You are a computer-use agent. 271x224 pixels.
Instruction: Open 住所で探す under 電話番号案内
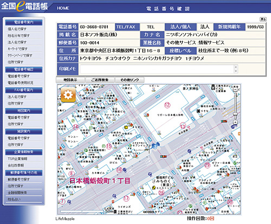[x=15, y=62]
